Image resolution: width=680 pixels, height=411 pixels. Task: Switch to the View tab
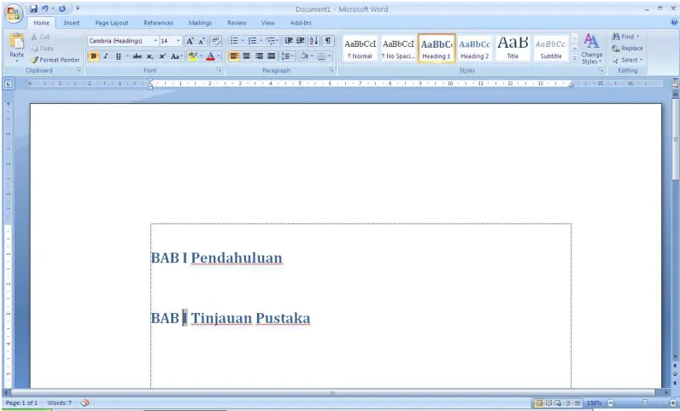(x=267, y=23)
